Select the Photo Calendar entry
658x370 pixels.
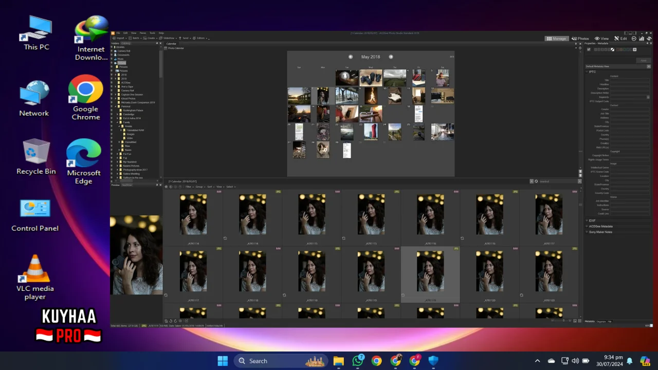[175, 48]
